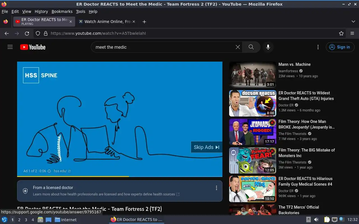Open the Tools menu
This screenshot has height=224, width=359.
80,11
